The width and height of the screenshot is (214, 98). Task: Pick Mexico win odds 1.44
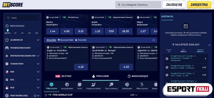click(x=52, y=31)
